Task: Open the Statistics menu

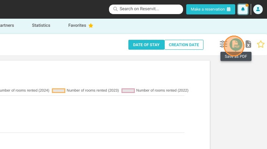Action: pos(41,25)
